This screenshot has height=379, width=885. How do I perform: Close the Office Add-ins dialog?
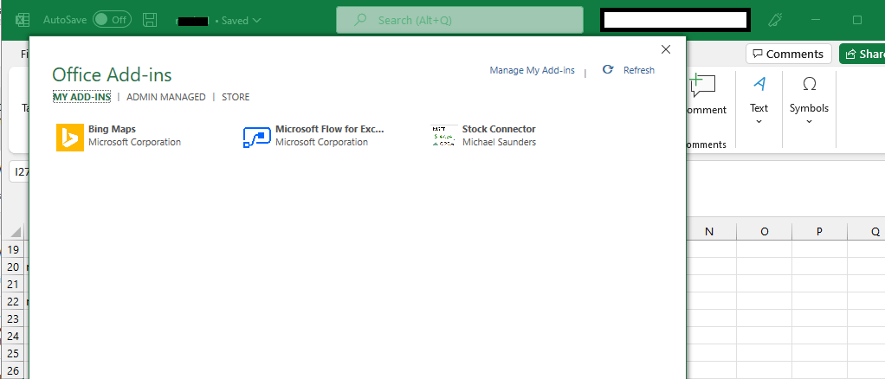click(x=666, y=49)
